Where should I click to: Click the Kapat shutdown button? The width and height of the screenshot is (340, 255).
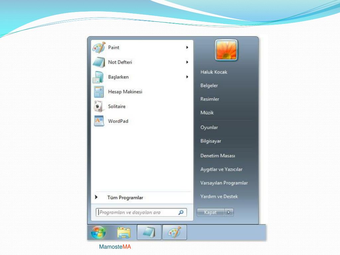(x=210, y=212)
